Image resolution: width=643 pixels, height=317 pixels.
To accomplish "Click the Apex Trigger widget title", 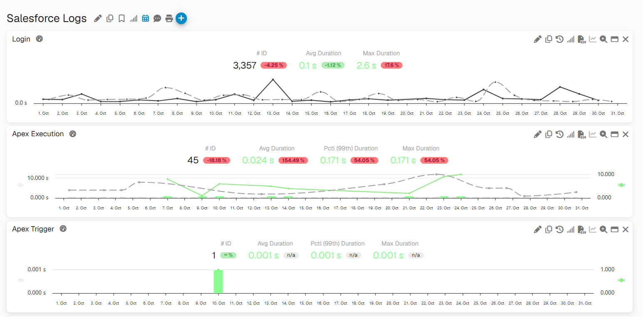I will tap(33, 229).
